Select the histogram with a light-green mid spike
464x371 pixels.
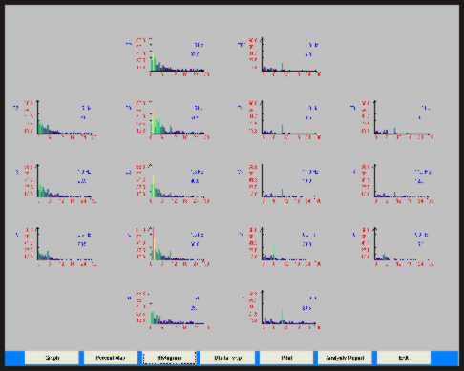280,246
